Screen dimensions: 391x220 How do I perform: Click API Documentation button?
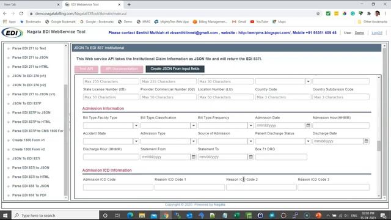(x=122, y=69)
